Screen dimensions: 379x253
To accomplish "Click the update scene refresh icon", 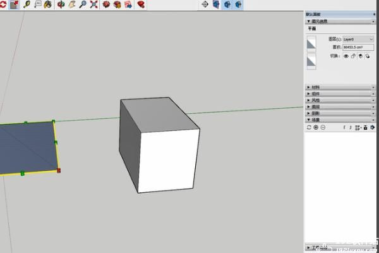I will (x=309, y=127).
